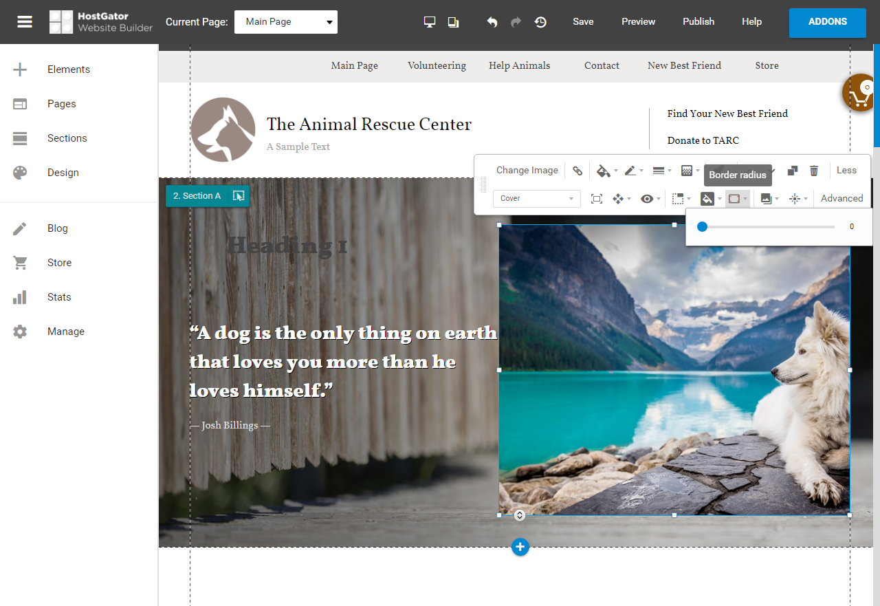Open Design in the left sidebar

pyautogui.click(x=63, y=173)
